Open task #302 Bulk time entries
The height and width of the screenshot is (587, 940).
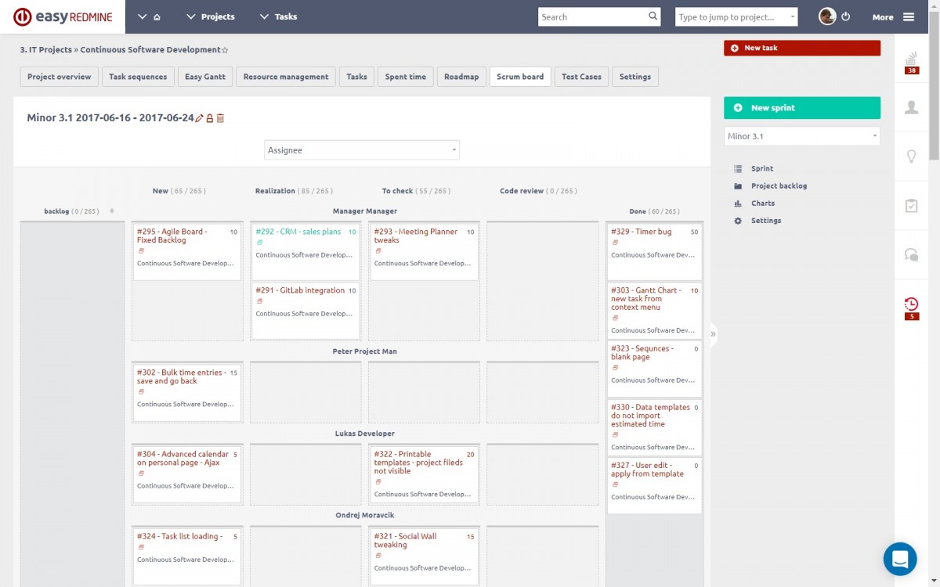pyautogui.click(x=181, y=376)
